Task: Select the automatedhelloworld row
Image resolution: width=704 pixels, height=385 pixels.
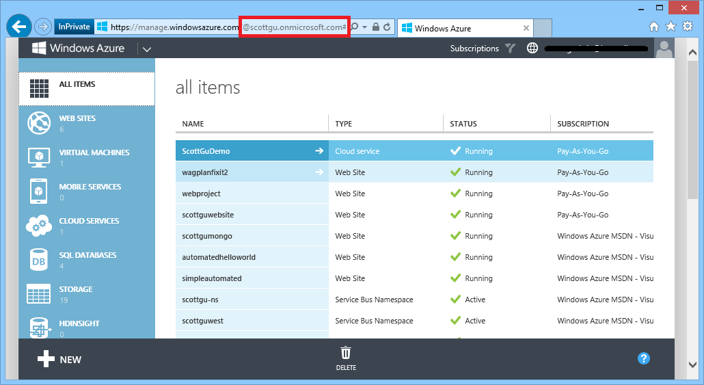Action: click(414, 257)
